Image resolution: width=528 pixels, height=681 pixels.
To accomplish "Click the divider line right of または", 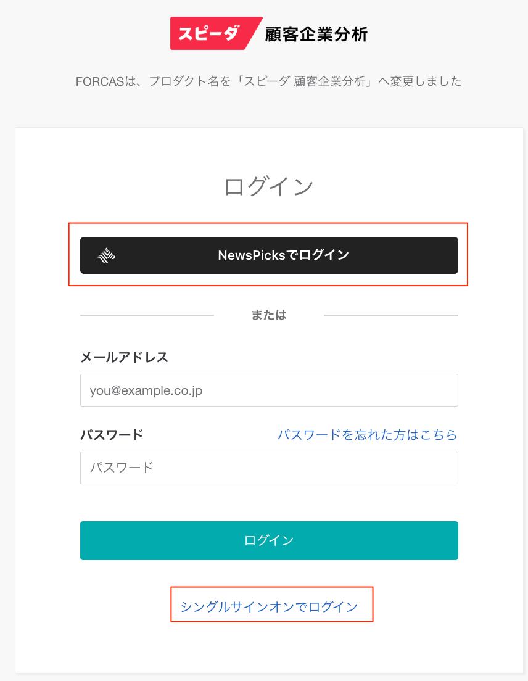I will pos(391,315).
